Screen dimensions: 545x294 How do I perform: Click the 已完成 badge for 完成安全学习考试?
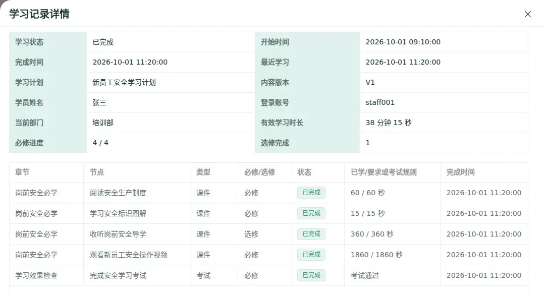(x=311, y=275)
